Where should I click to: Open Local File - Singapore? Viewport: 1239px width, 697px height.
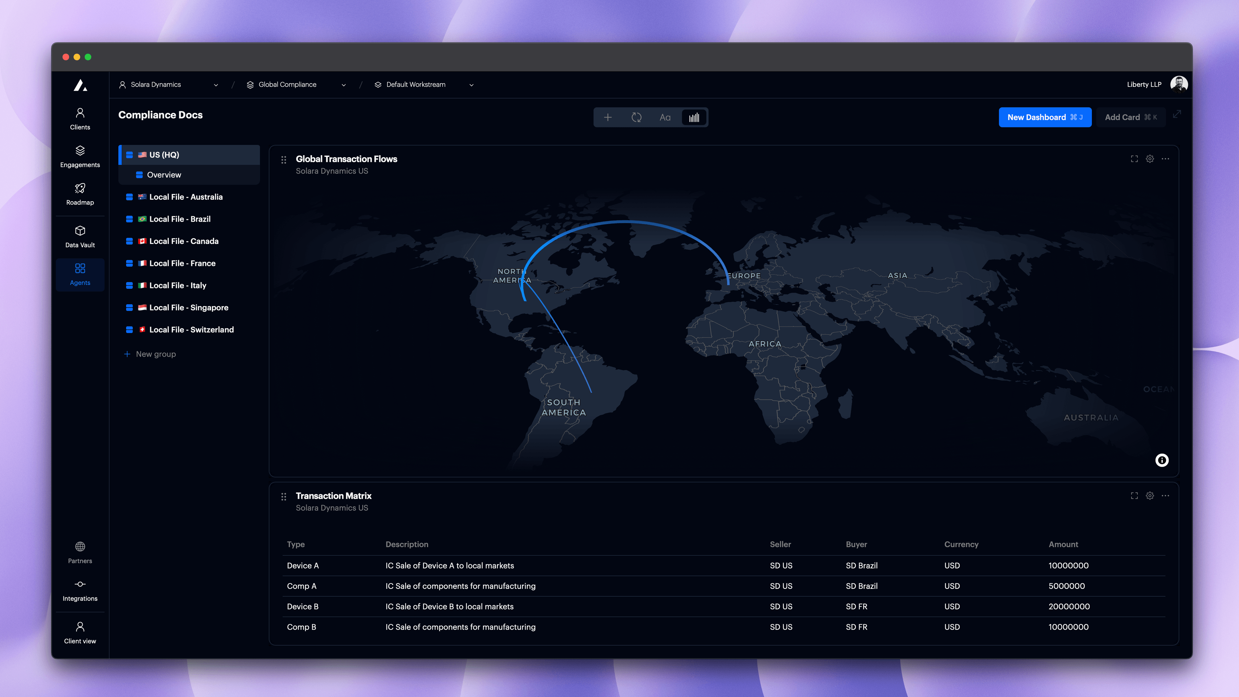tap(188, 308)
